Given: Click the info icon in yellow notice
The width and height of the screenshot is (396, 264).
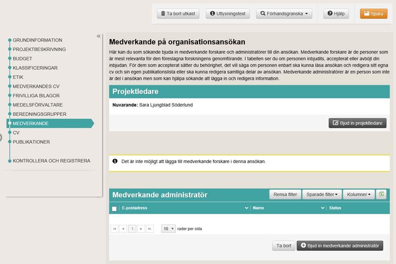Looking at the screenshot, I should coord(115,161).
